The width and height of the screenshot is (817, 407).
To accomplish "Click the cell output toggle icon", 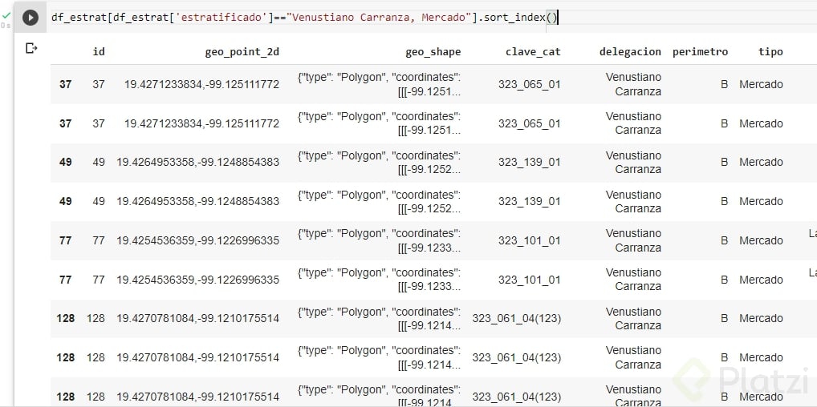I will (x=32, y=49).
